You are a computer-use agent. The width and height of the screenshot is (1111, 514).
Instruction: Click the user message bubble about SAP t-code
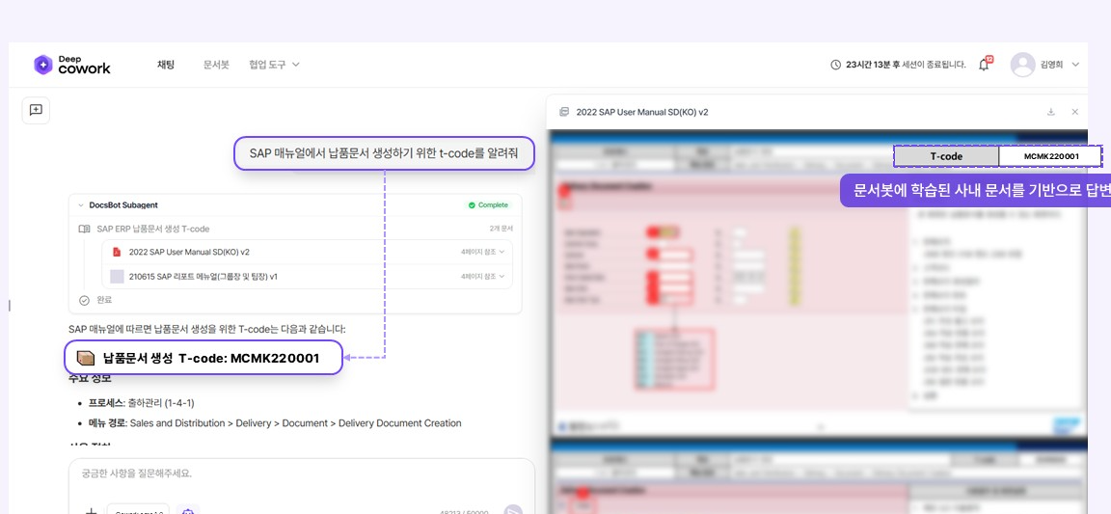(x=383, y=153)
